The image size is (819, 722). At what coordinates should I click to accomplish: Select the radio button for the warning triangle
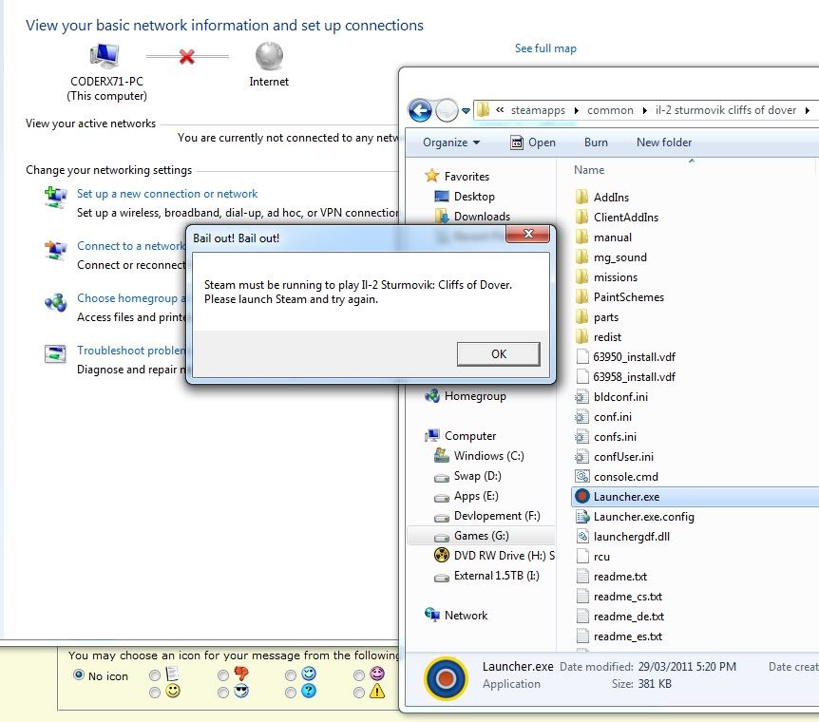click(359, 693)
